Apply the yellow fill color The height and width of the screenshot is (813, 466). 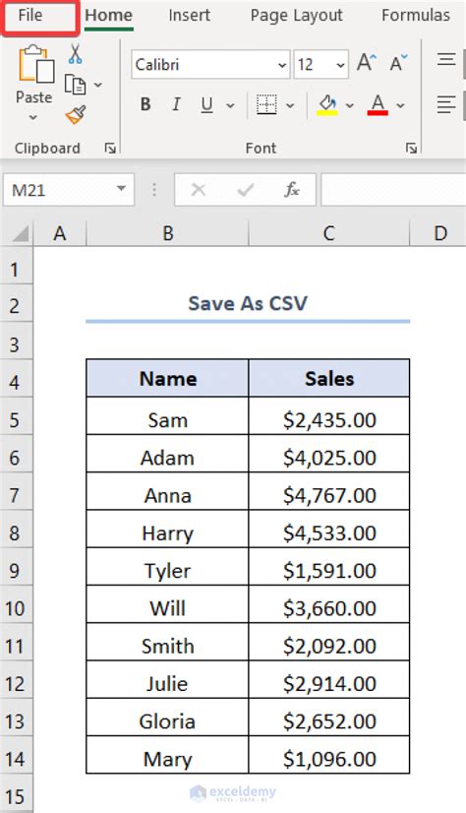pos(327,105)
